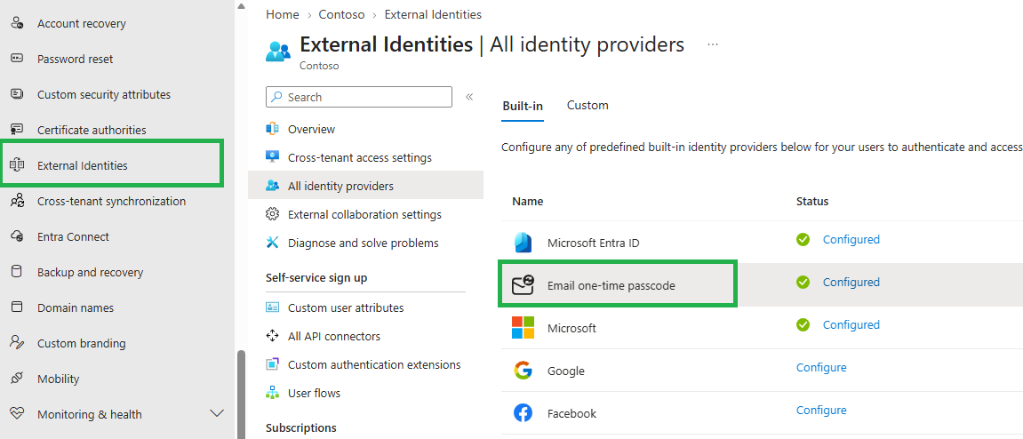
Task: Click the Custom branding icon
Action: tap(18, 343)
